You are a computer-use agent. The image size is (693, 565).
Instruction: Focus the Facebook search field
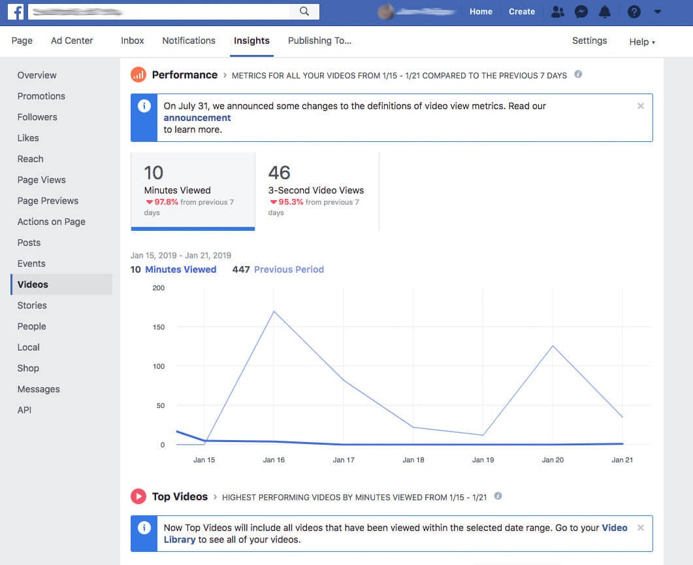coord(159,12)
